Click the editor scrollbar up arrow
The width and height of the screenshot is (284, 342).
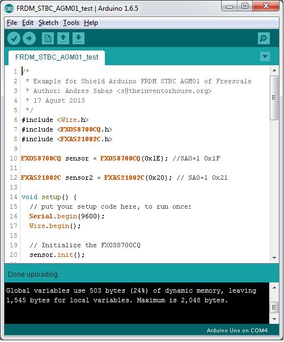pos(274,70)
